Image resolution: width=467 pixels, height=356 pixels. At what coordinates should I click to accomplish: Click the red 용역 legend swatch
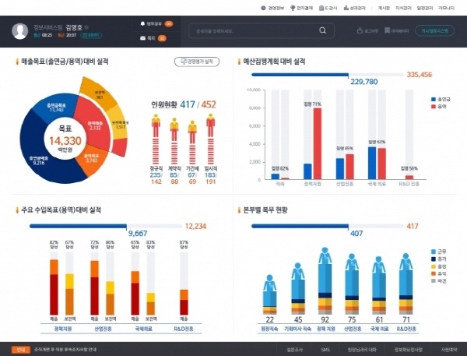coord(434,107)
